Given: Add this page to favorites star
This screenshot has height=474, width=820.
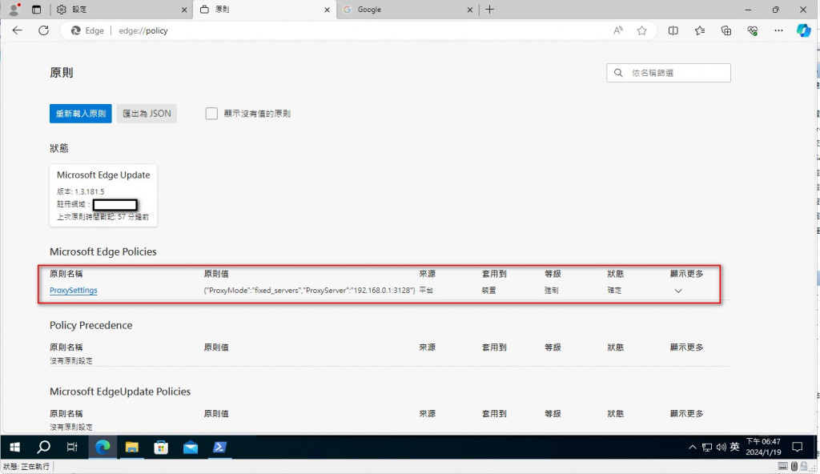Looking at the screenshot, I should click(641, 30).
